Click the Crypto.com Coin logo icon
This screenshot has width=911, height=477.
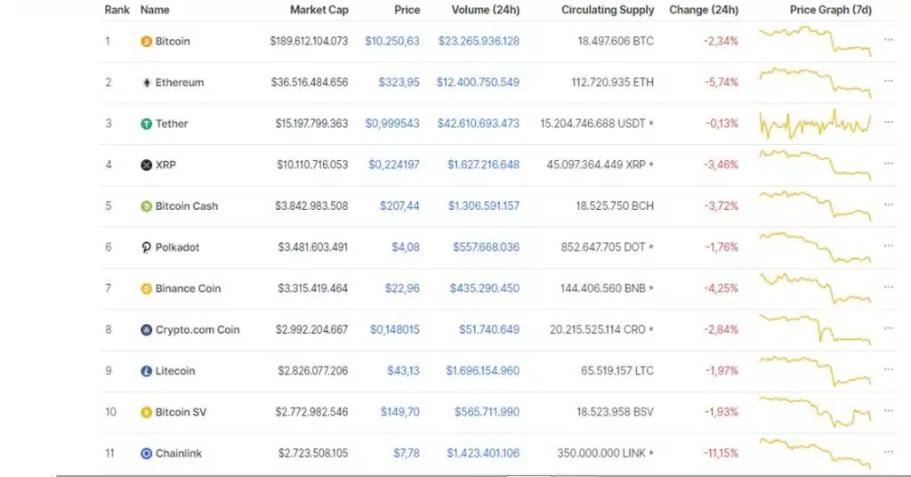[x=147, y=330]
